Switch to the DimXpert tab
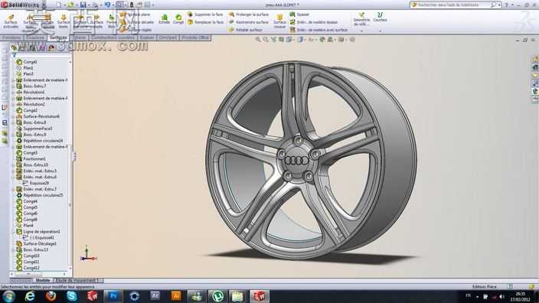 [168, 37]
